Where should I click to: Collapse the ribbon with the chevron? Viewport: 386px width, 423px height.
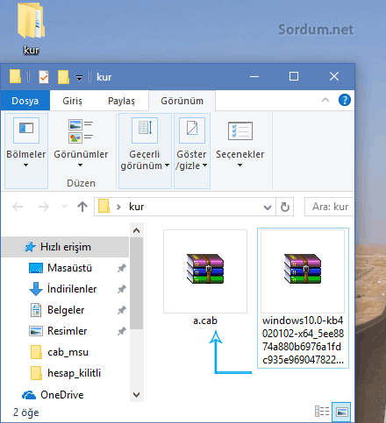(x=325, y=100)
